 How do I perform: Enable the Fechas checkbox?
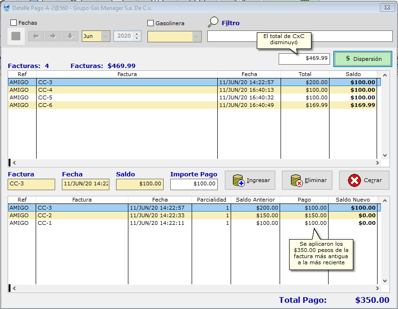[14, 23]
